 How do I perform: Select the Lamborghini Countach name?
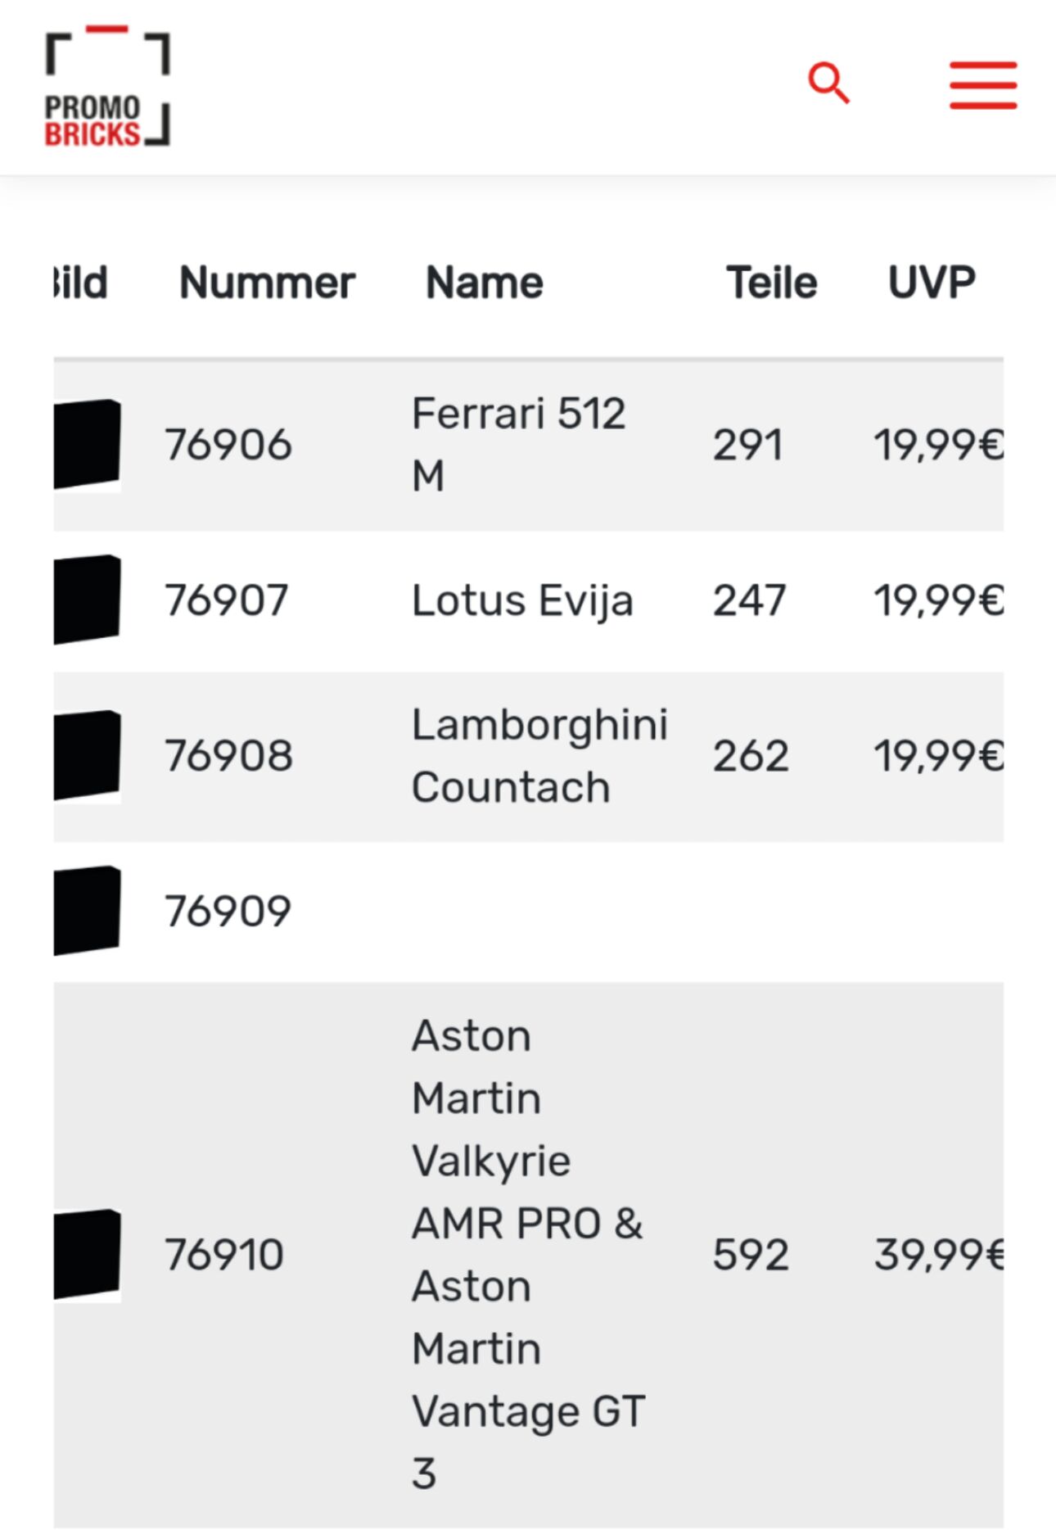point(539,756)
